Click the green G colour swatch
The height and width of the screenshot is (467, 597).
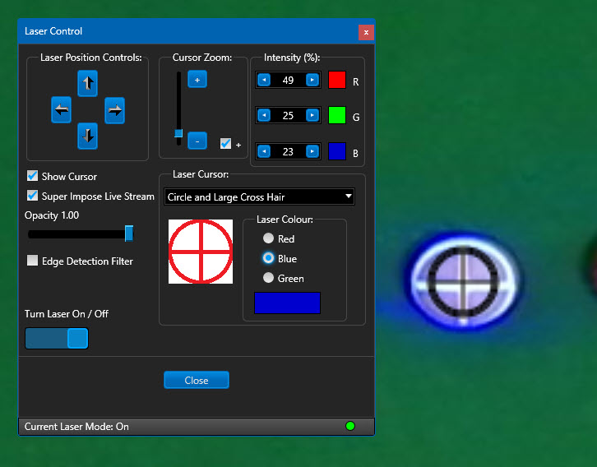tap(337, 115)
